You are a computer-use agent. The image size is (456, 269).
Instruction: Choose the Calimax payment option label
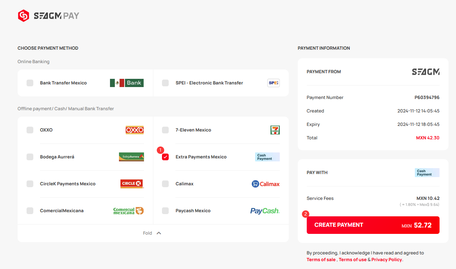point(184,184)
